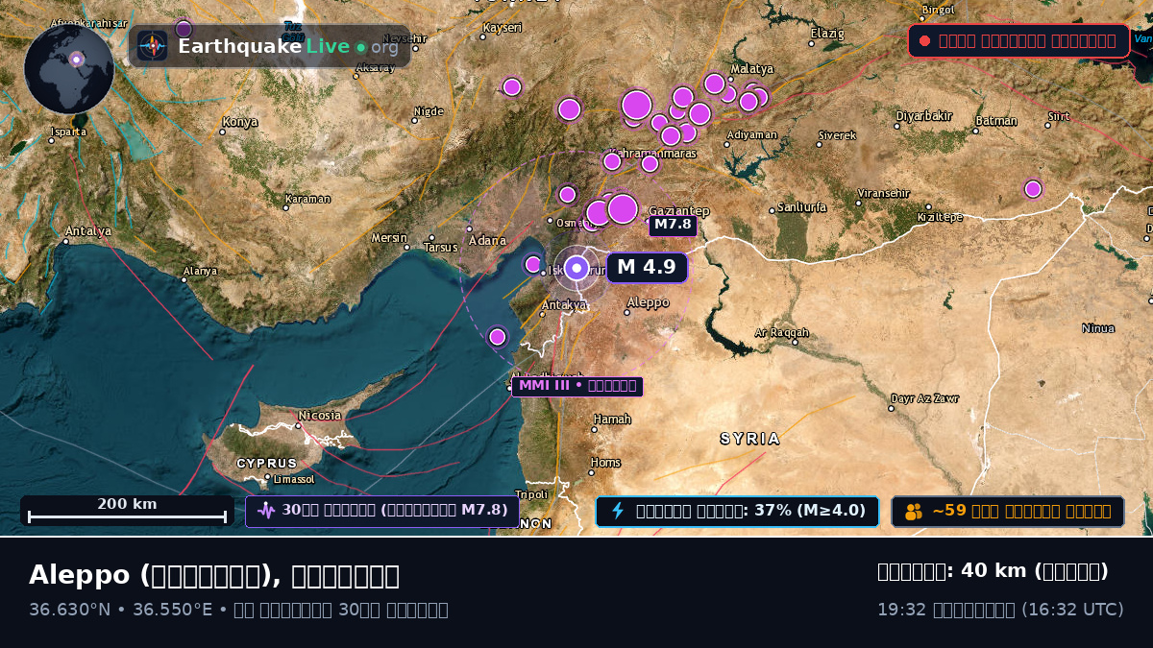The height and width of the screenshot is (648, 1153).
Task: Select the dark purple marker near Afyonkarahisar
Action: pyautogui.click(x=184, y=29)
